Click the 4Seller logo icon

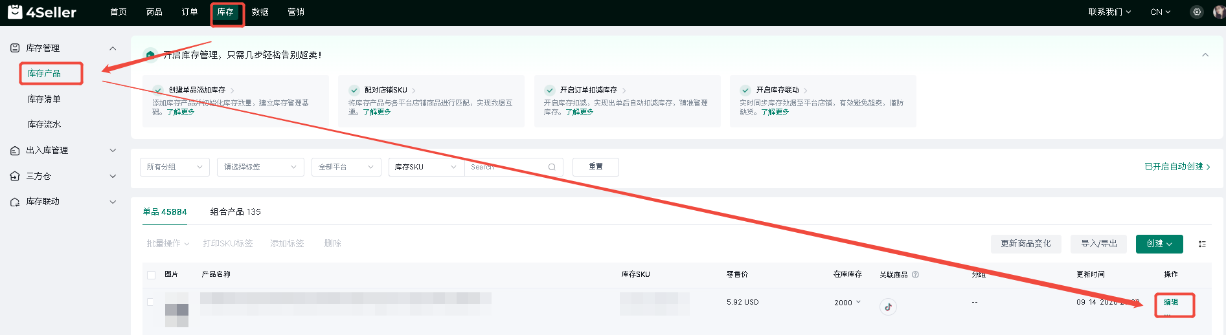pos(15,12)
